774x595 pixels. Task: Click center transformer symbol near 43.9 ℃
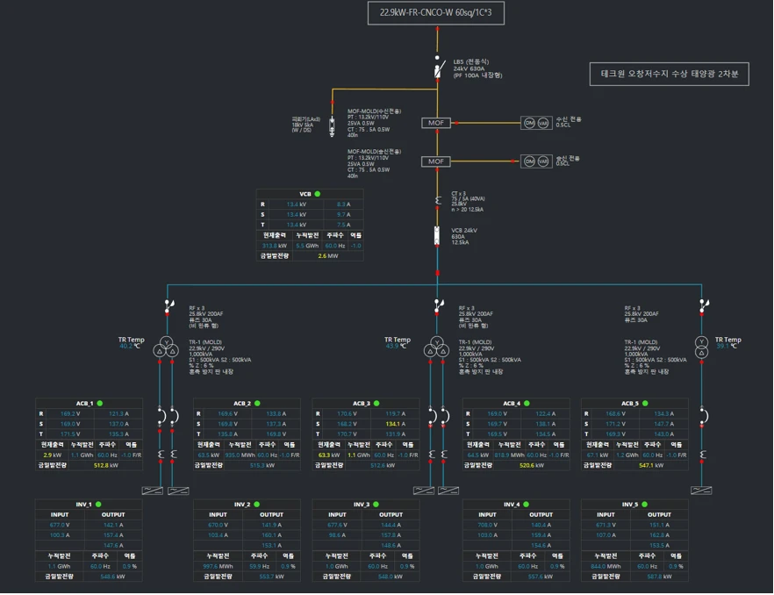tap(436, 348)
